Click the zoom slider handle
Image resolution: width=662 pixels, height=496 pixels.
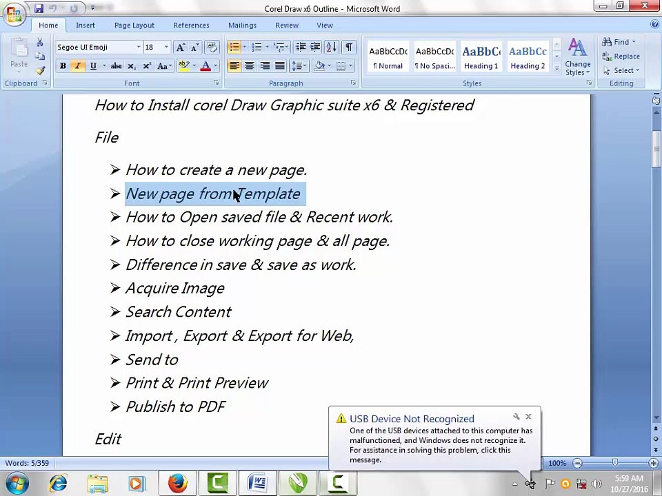click(x=615, y=463)
